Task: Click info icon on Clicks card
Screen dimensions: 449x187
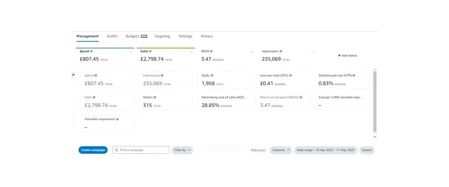Action: (x=212, y=76)
